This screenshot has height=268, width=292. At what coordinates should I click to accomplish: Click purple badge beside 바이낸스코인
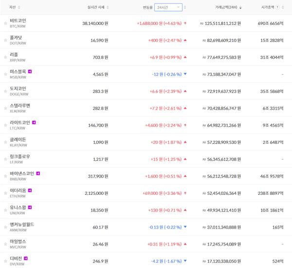(x=38, y=173)
